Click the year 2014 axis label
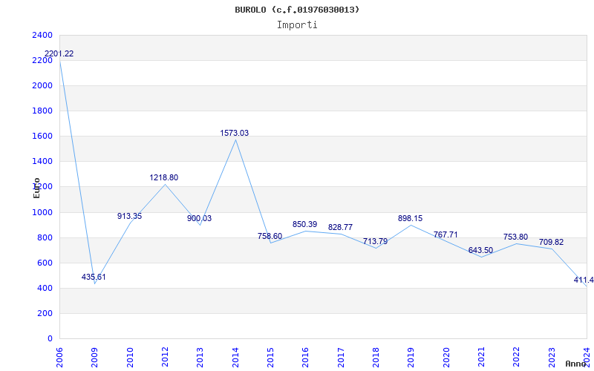This screenshot has height=371, width=594. [235, 357]
